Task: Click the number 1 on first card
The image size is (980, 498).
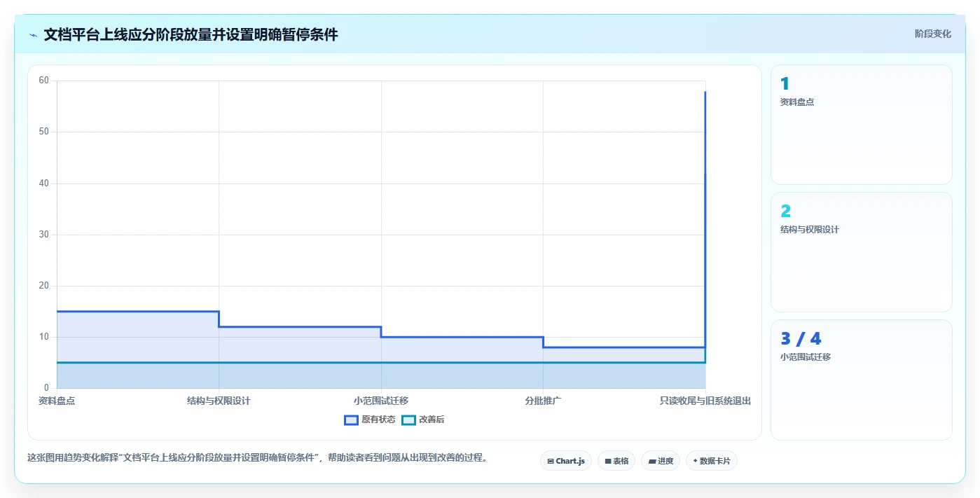Action: coord(785,84)
